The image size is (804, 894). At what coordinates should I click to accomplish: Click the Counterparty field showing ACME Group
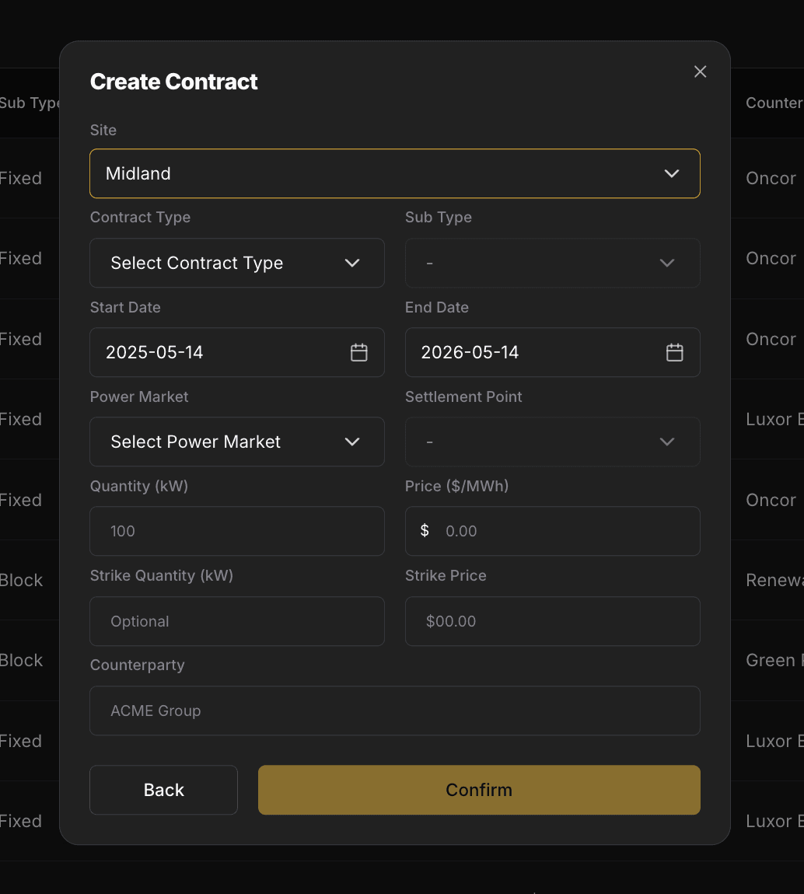point(395,711)
